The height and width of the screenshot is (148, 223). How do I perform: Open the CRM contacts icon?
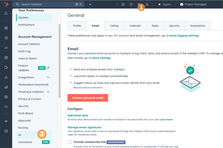pyautogui.click(x=6, y=38)
